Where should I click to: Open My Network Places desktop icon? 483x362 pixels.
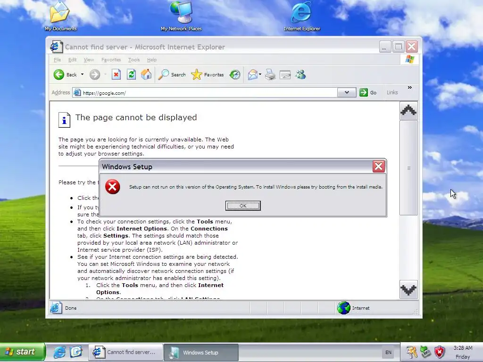(181, 16)
